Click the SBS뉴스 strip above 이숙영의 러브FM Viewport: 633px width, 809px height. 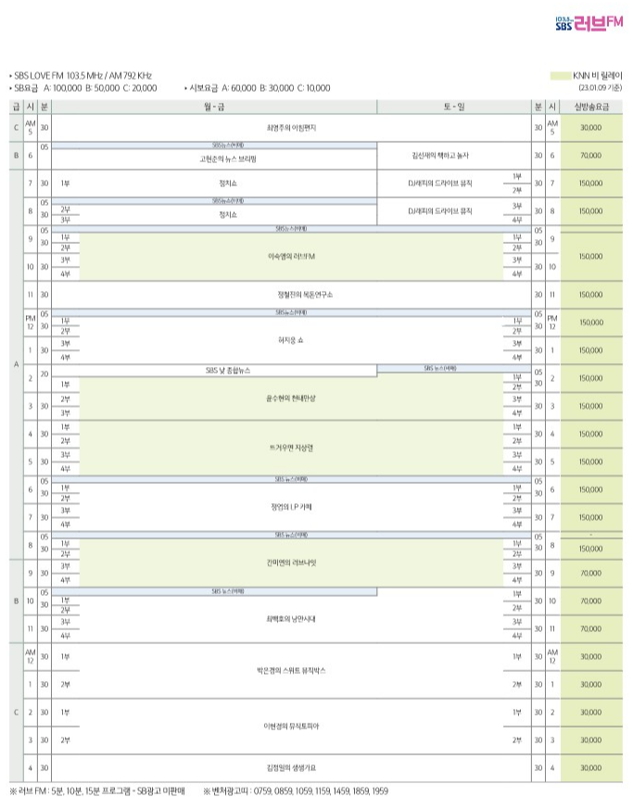coord(291,229)
